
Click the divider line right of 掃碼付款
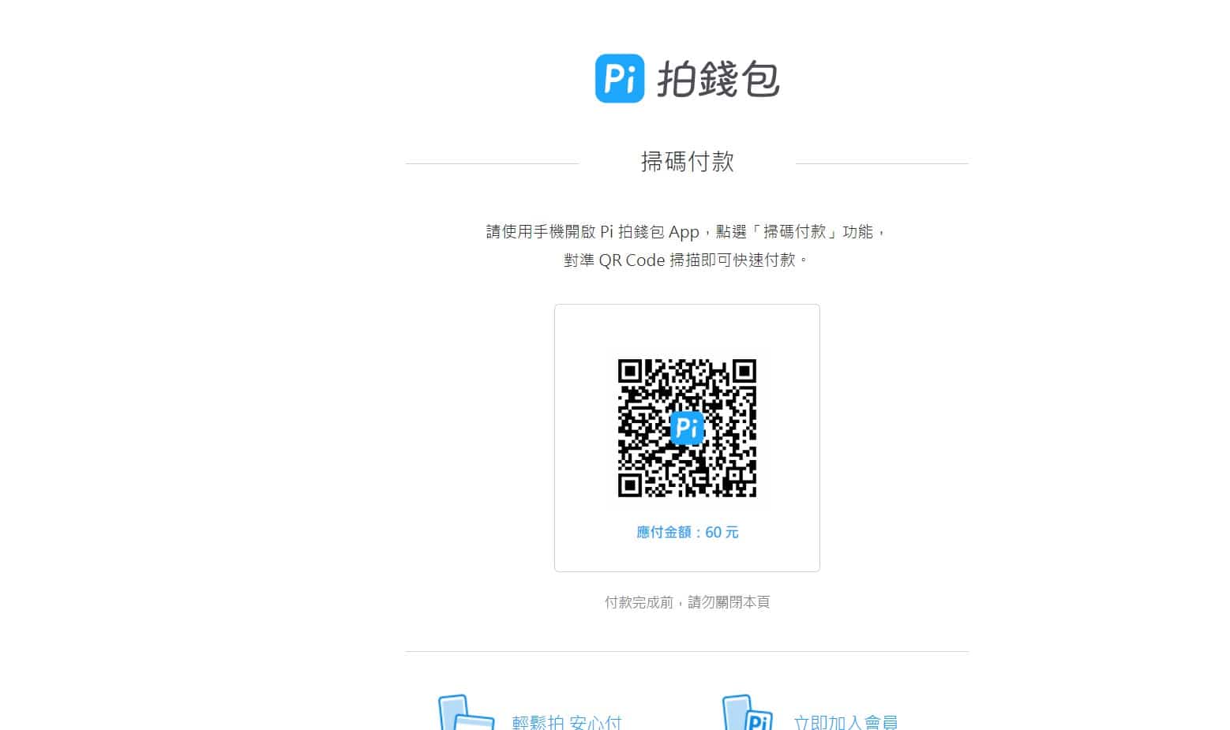click(882, 163)
